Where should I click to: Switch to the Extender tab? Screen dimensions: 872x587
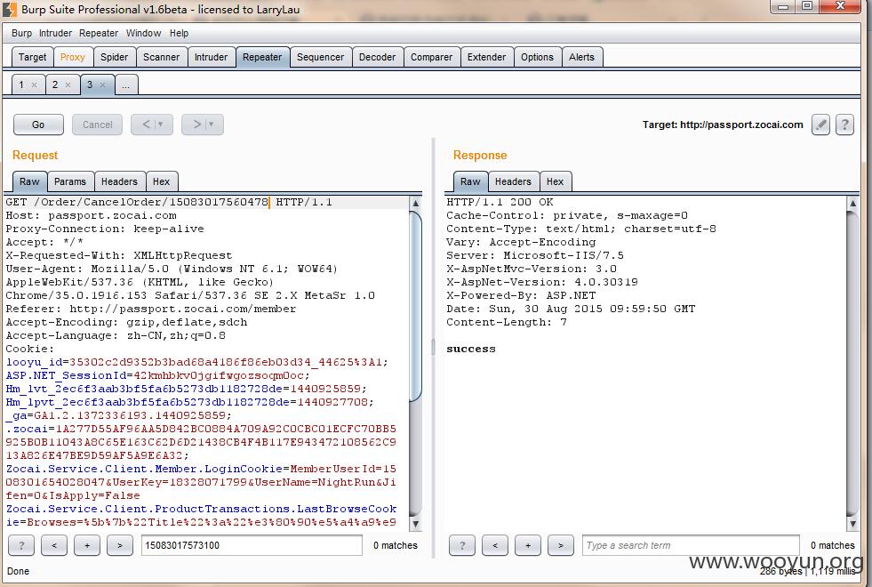486,57
